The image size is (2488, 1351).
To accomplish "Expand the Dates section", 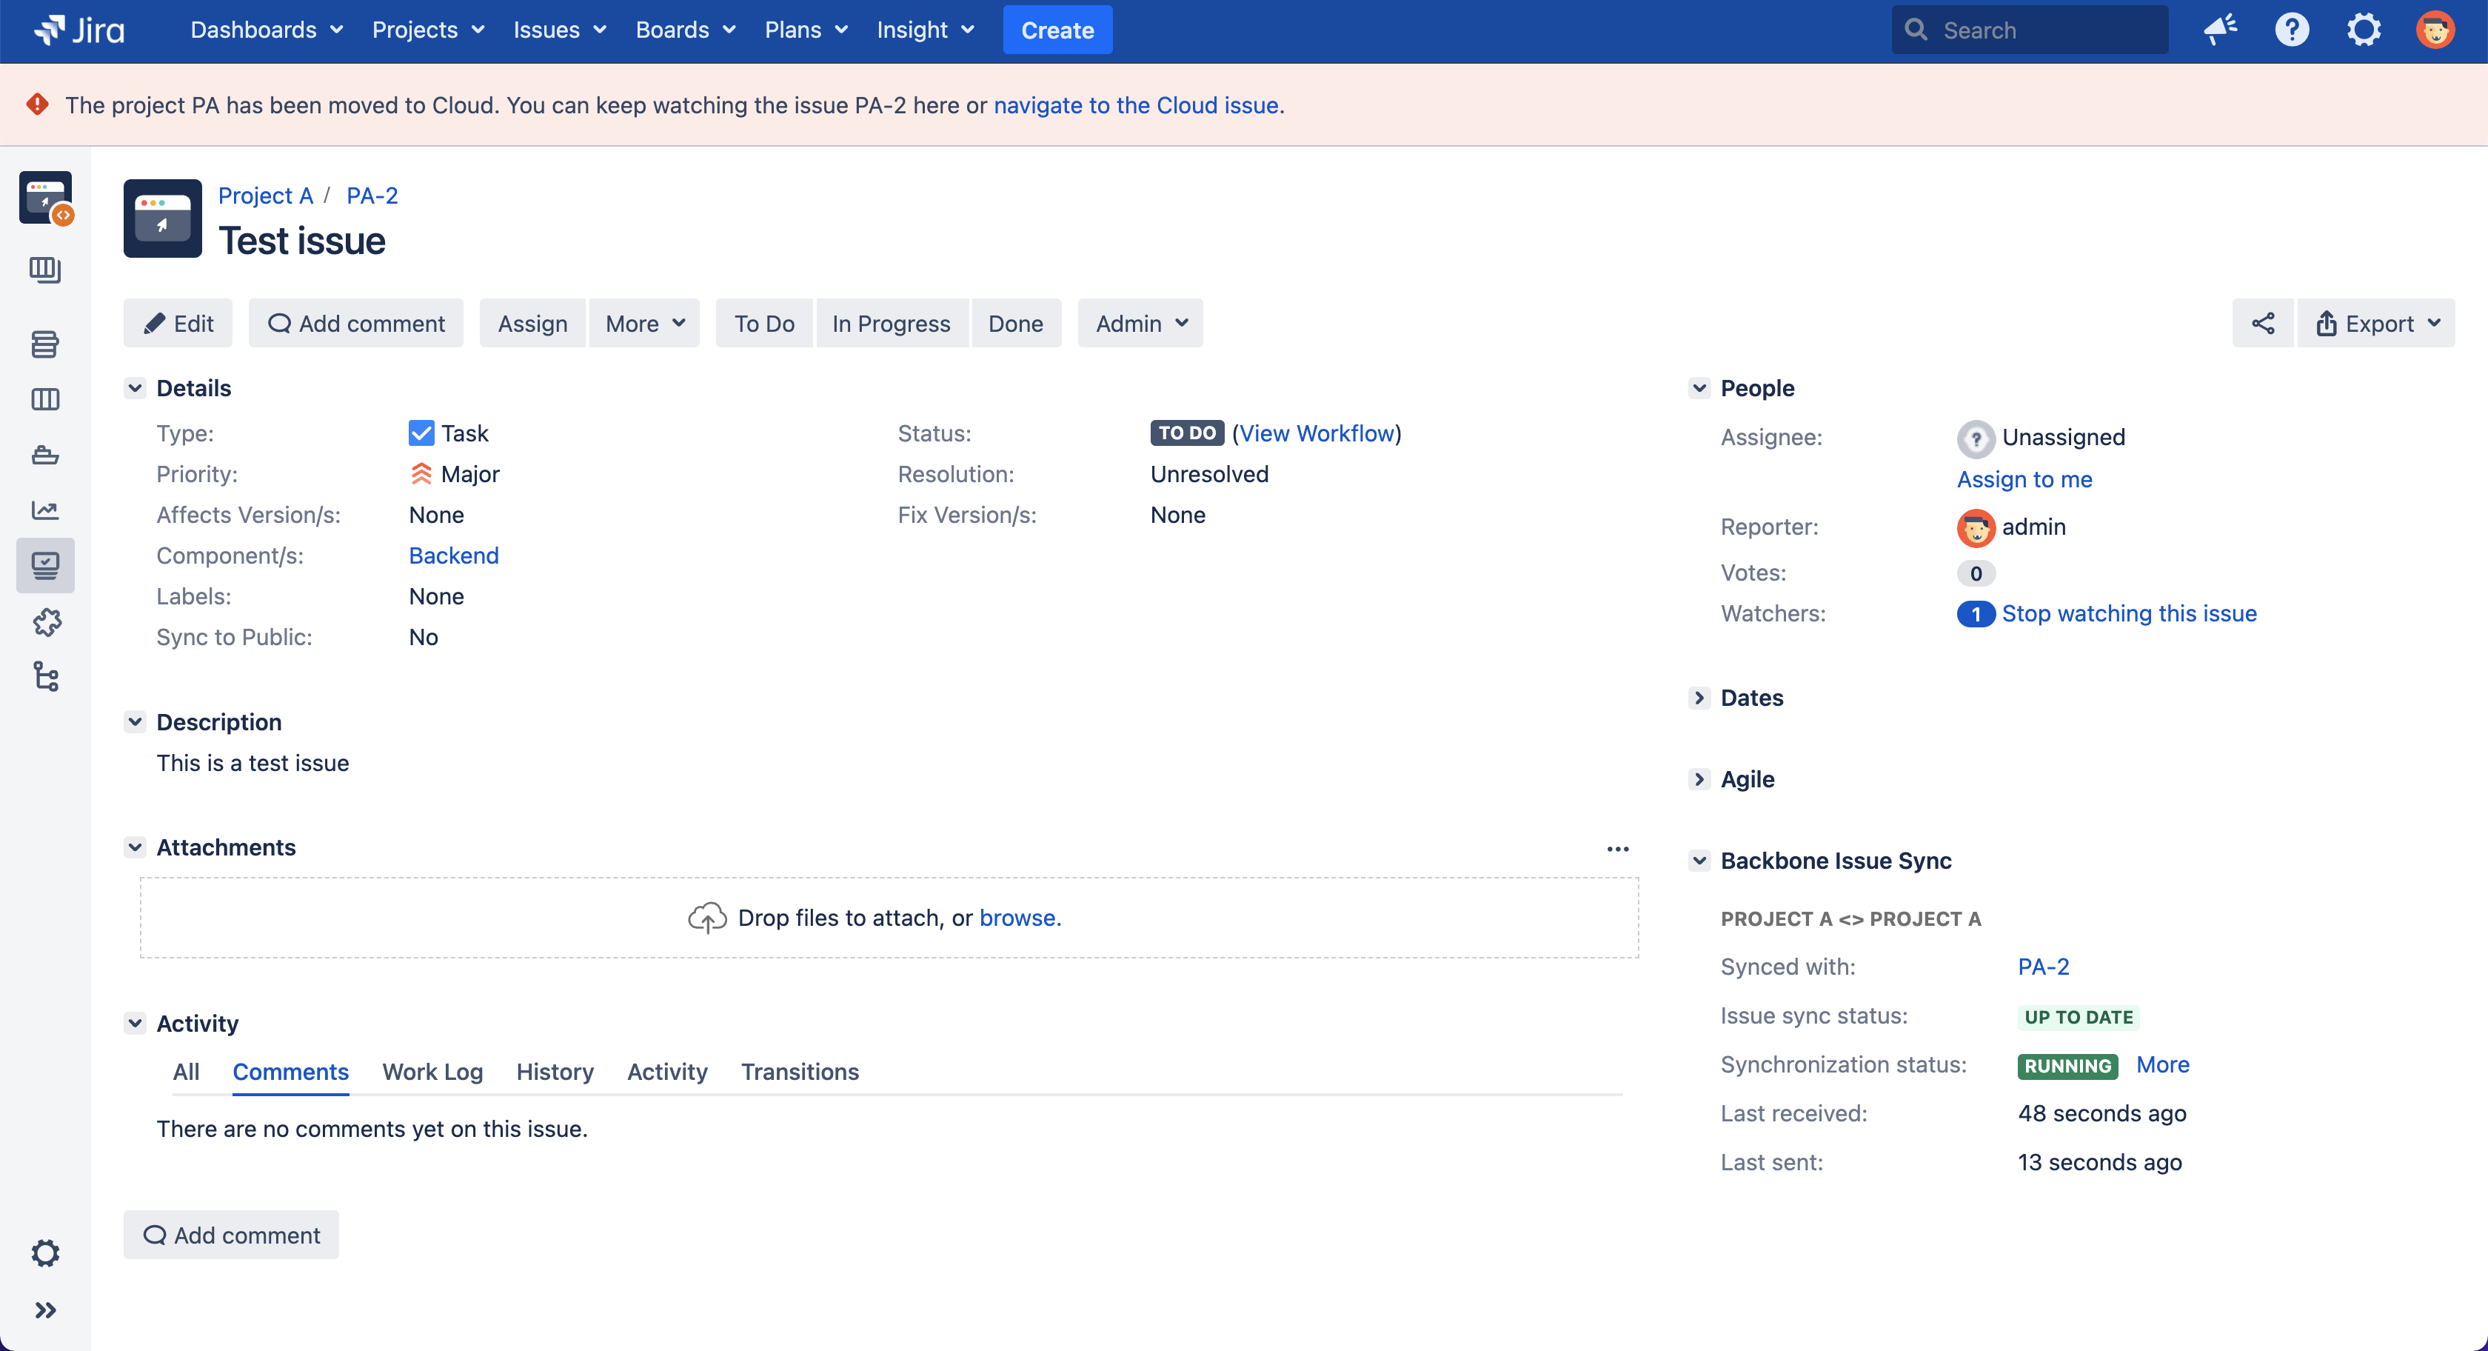I will click(x=1699, y=698).
